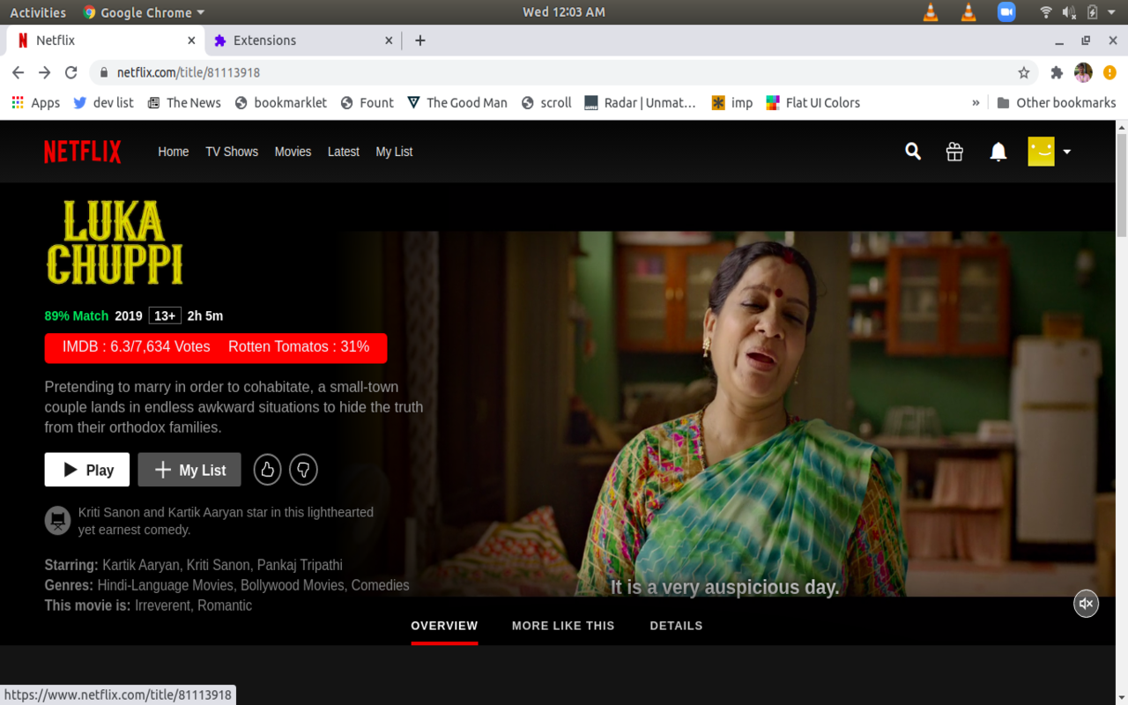Open imp bookmark

point(732,102)
